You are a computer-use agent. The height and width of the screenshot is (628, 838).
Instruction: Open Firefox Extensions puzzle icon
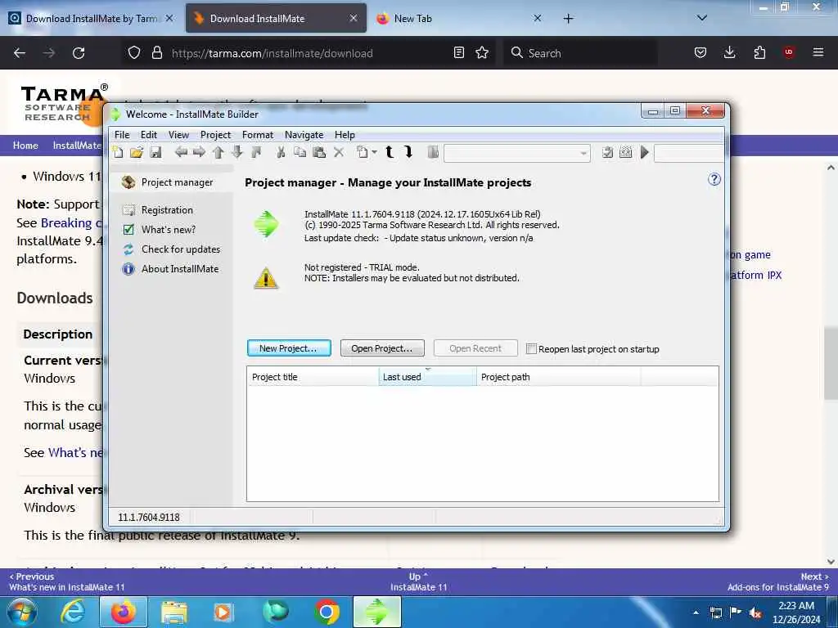759,52
